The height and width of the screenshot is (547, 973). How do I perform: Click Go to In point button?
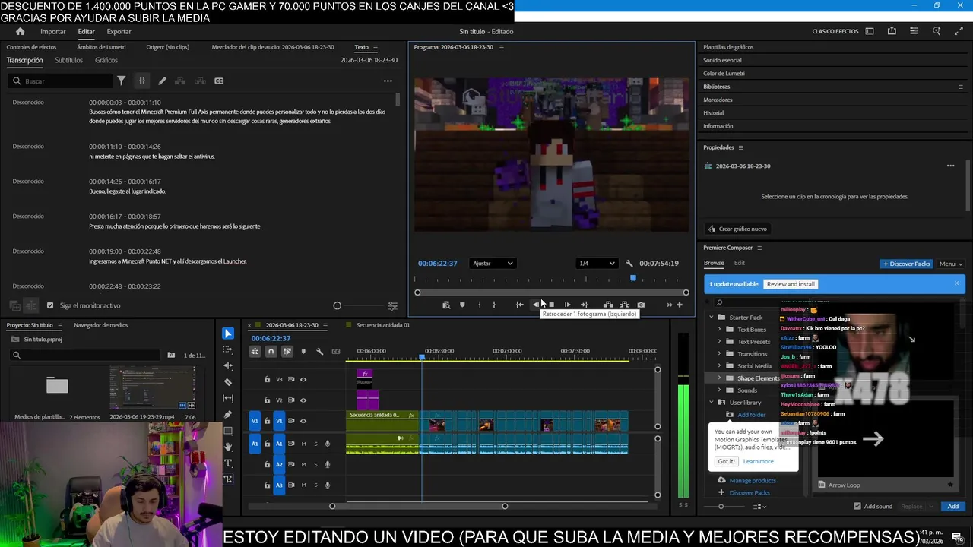[520, 305]
